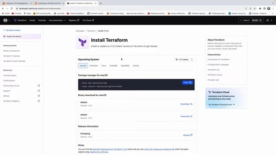
Task: Click the browser back arrow
Action: click(3, 9)
